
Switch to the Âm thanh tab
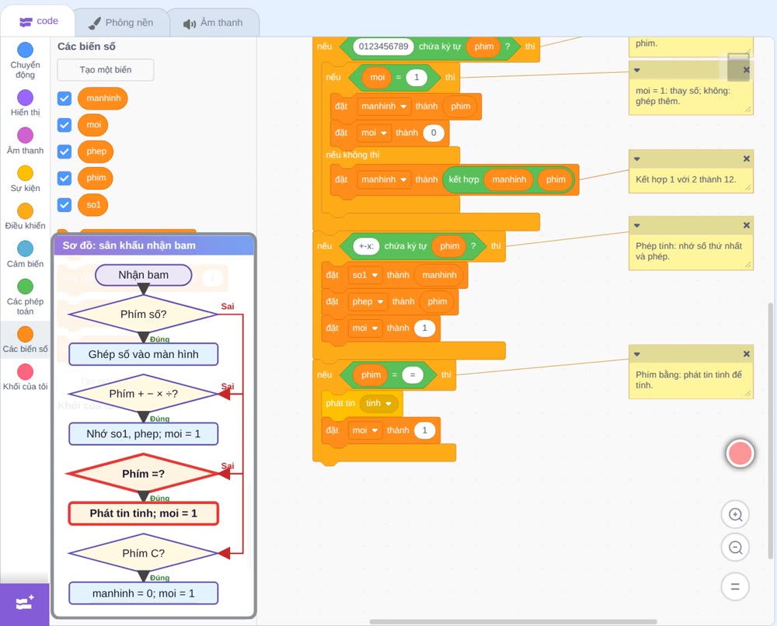point(213,23)
